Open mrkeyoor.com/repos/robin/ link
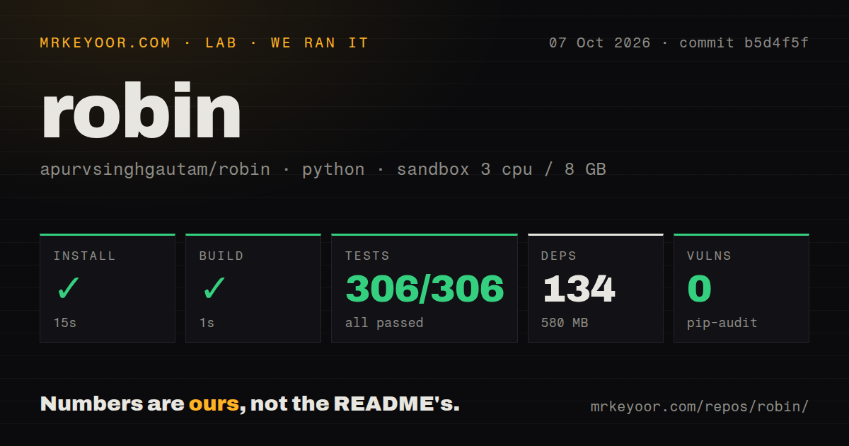The width and height of the screenshot is (849, 446). (700, 407)
